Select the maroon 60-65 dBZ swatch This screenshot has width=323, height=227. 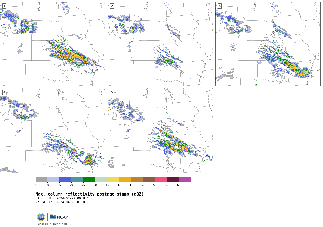click(x=173, y=180)
